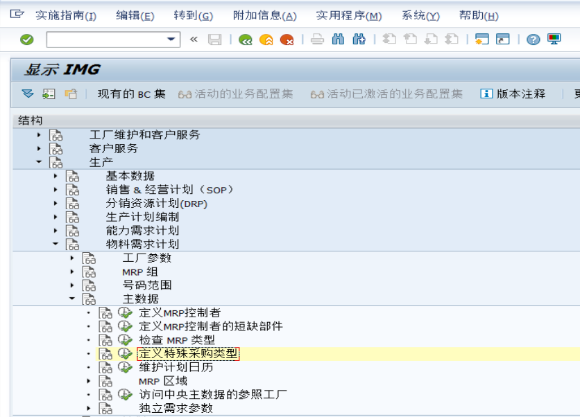This screenshot has height=417, width=580.
Task: Collapse the 主数据 node
Action: tap(72, 299)
